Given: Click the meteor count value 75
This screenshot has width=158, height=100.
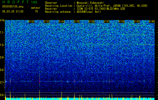Looking at the screenshot, I should pyautogui.click(x=36, y=11).
